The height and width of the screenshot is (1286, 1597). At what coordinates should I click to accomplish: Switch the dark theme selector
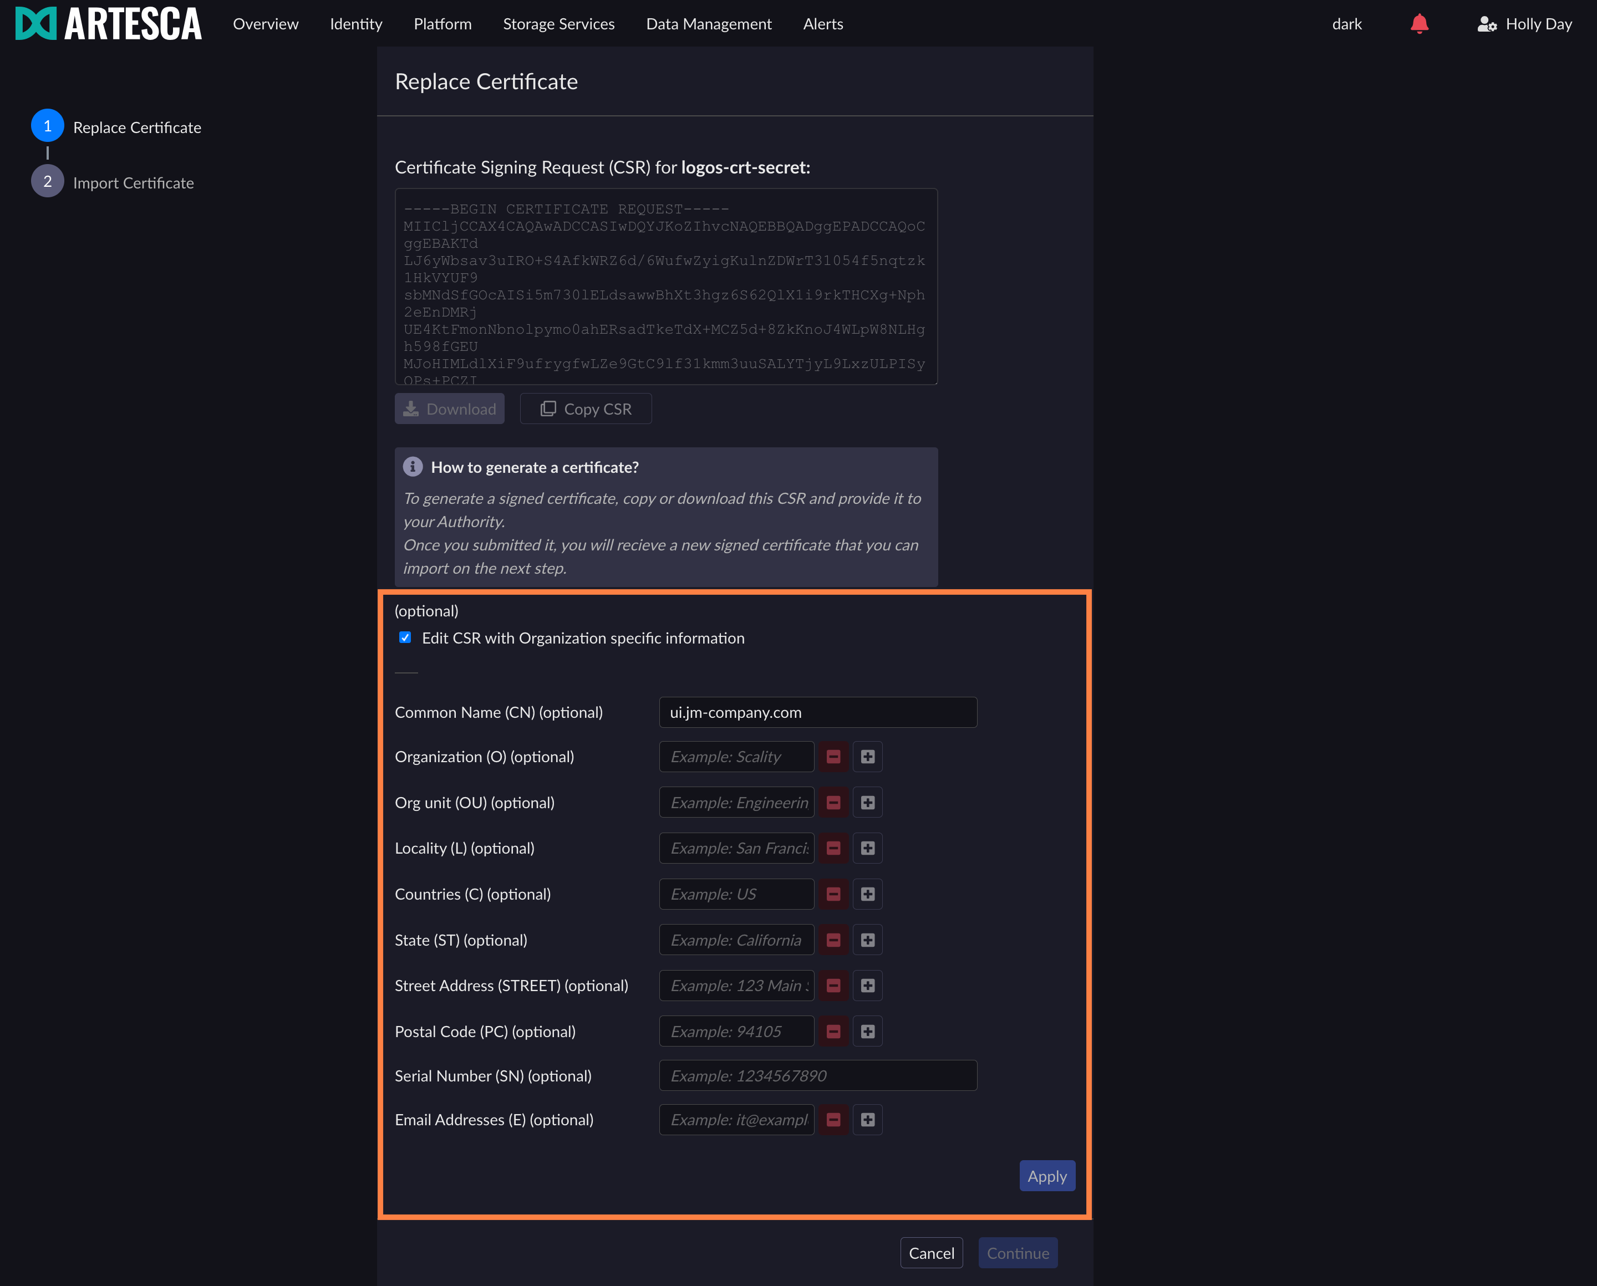(1346, 24)
